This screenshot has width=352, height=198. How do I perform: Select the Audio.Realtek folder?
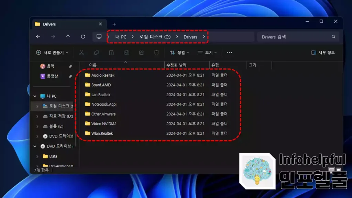pos(103,75)
